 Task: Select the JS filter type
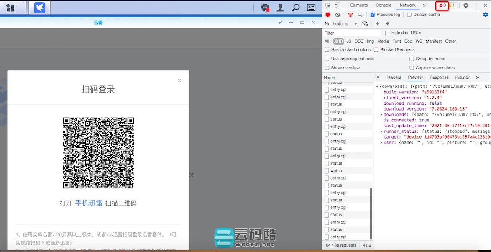coord(348,41)
